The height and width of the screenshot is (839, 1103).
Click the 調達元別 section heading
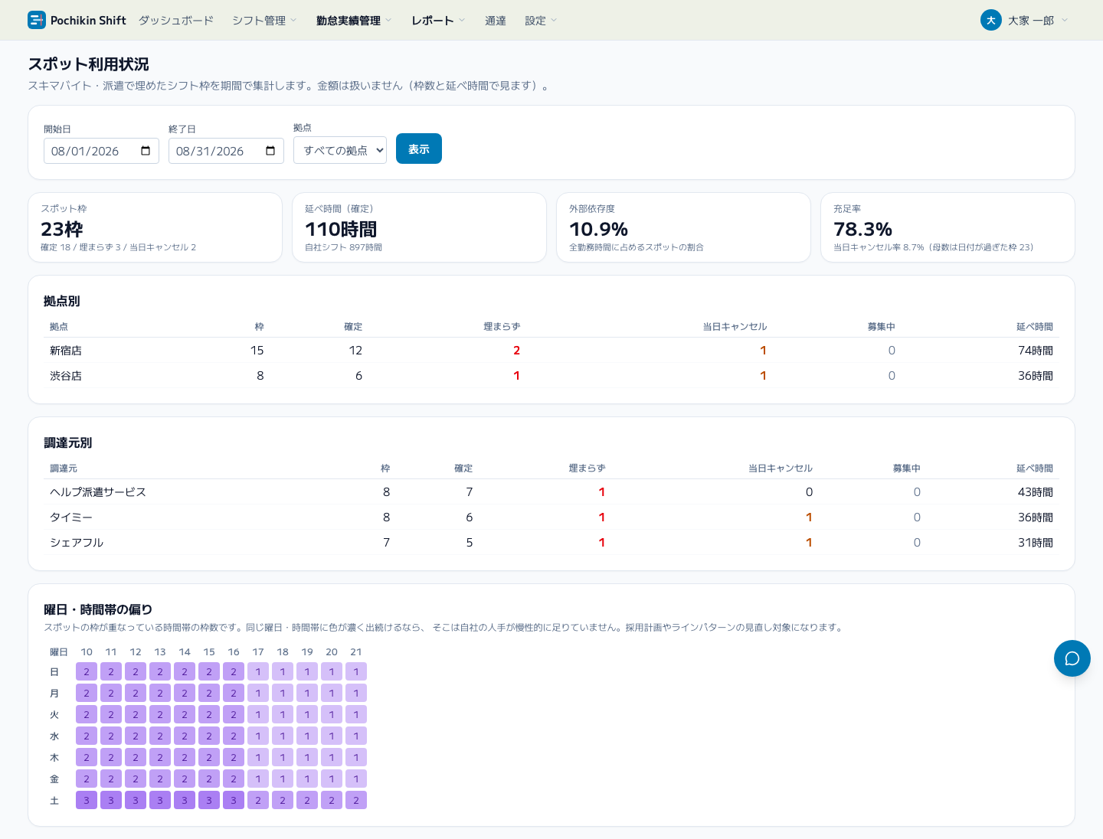pos(68,442)
